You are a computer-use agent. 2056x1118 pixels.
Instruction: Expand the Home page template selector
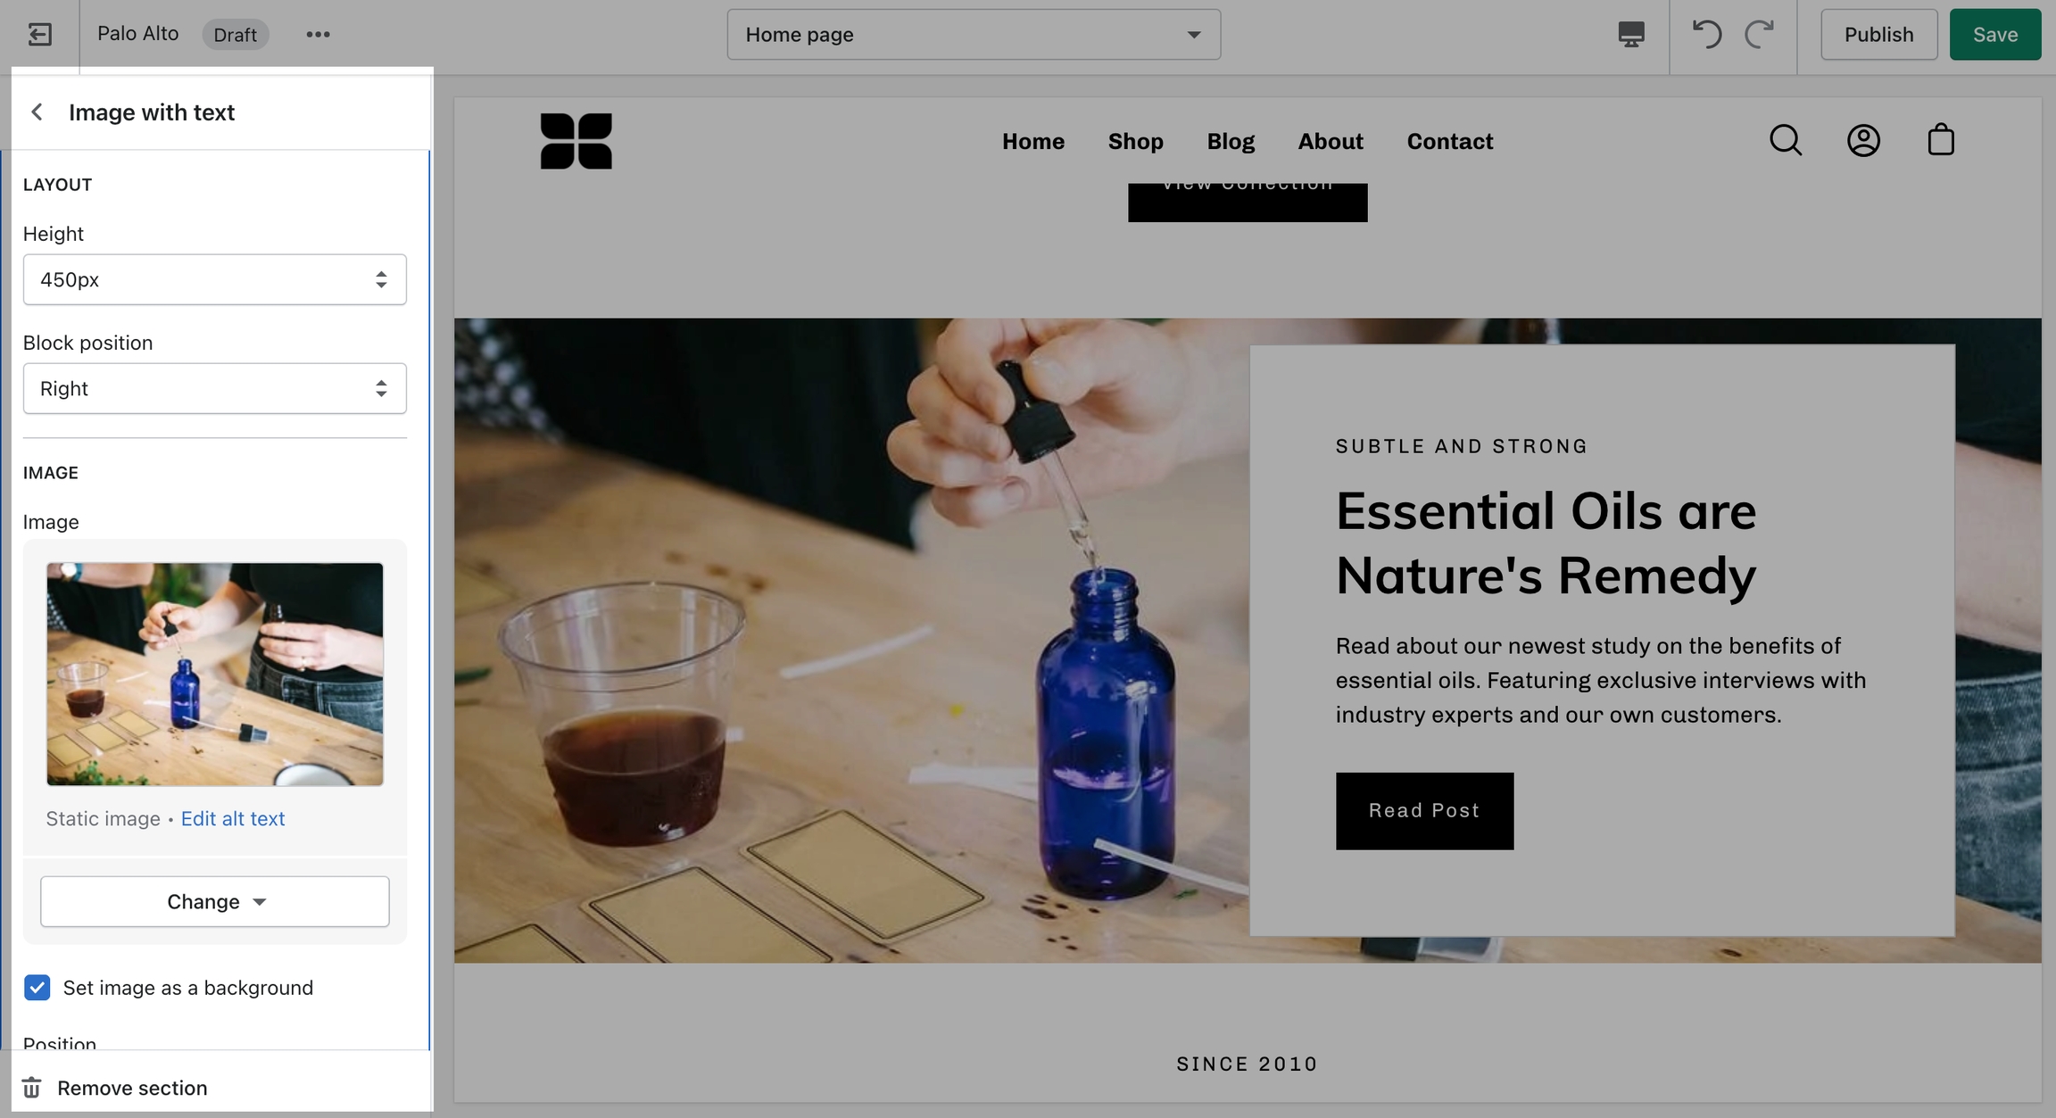click(974, 35)
